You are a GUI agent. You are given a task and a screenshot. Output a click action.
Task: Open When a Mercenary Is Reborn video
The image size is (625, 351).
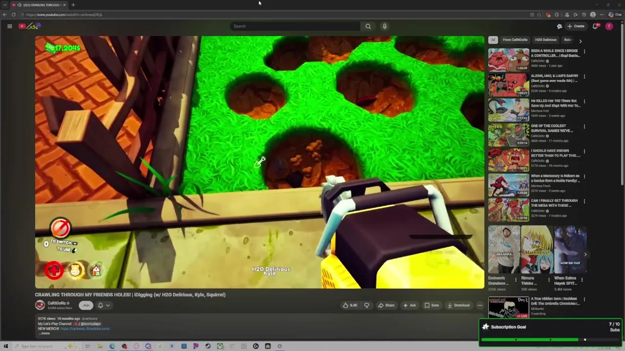tap(535, 185)
